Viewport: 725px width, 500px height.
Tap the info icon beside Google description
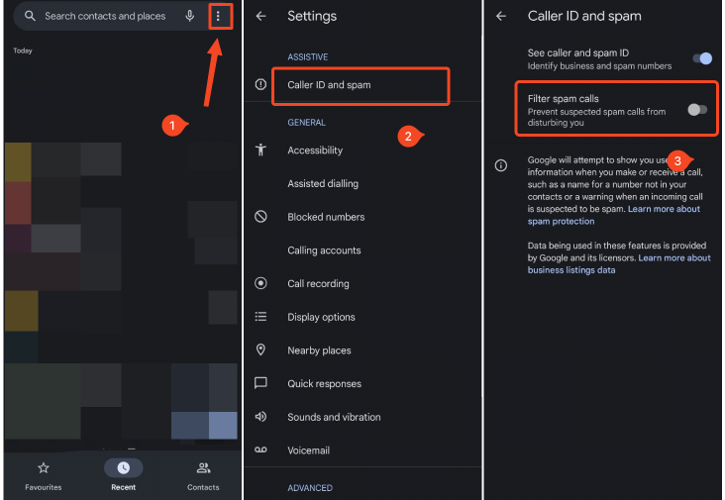[501, 165]
